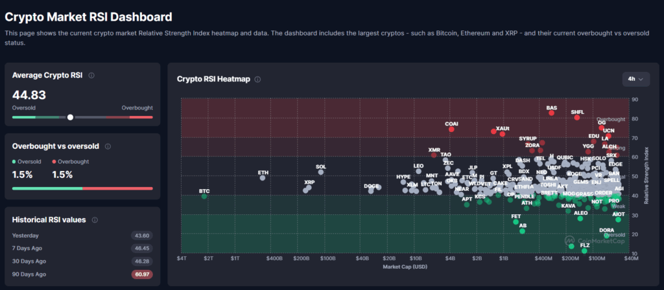Select the AB oversold green dot
664x290 pixels.
coord(522,231)
